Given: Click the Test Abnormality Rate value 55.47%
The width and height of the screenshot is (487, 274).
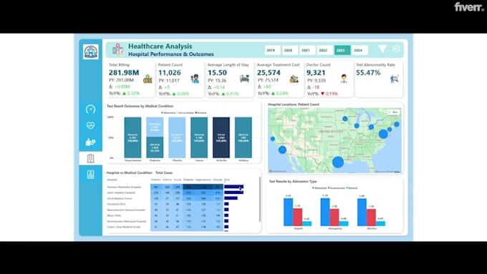Looking at the screenshot, I should click(x=368, y=72).
